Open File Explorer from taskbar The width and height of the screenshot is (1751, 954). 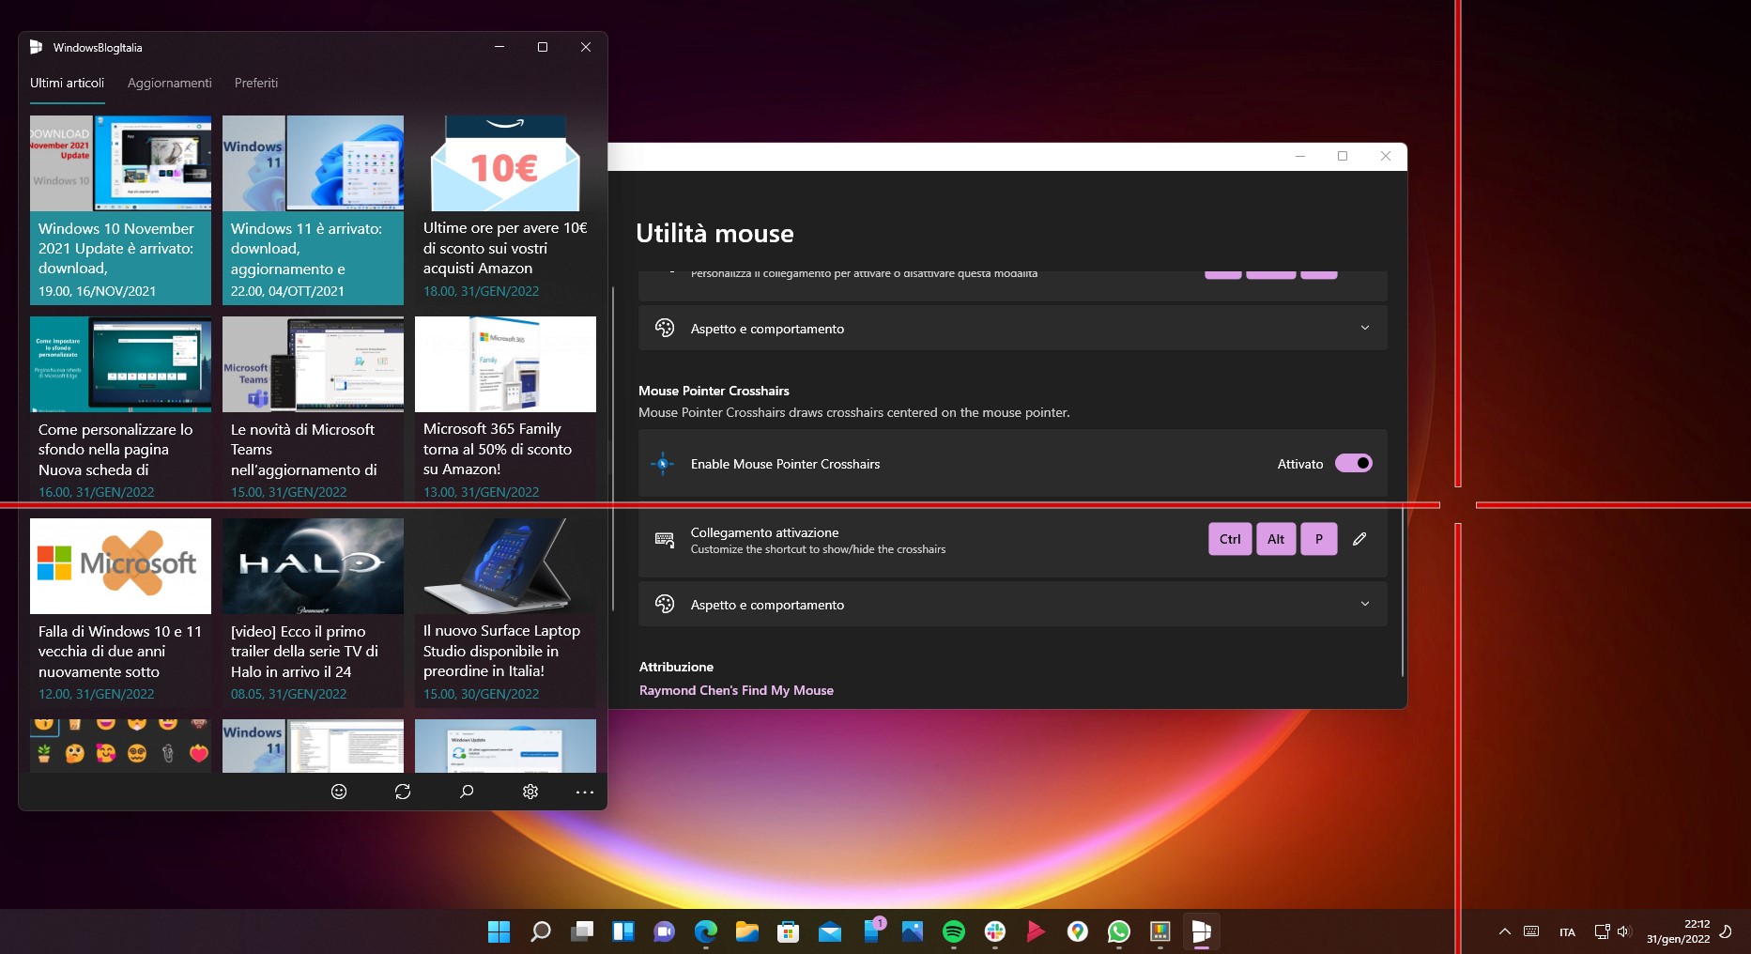pos(747,931)
